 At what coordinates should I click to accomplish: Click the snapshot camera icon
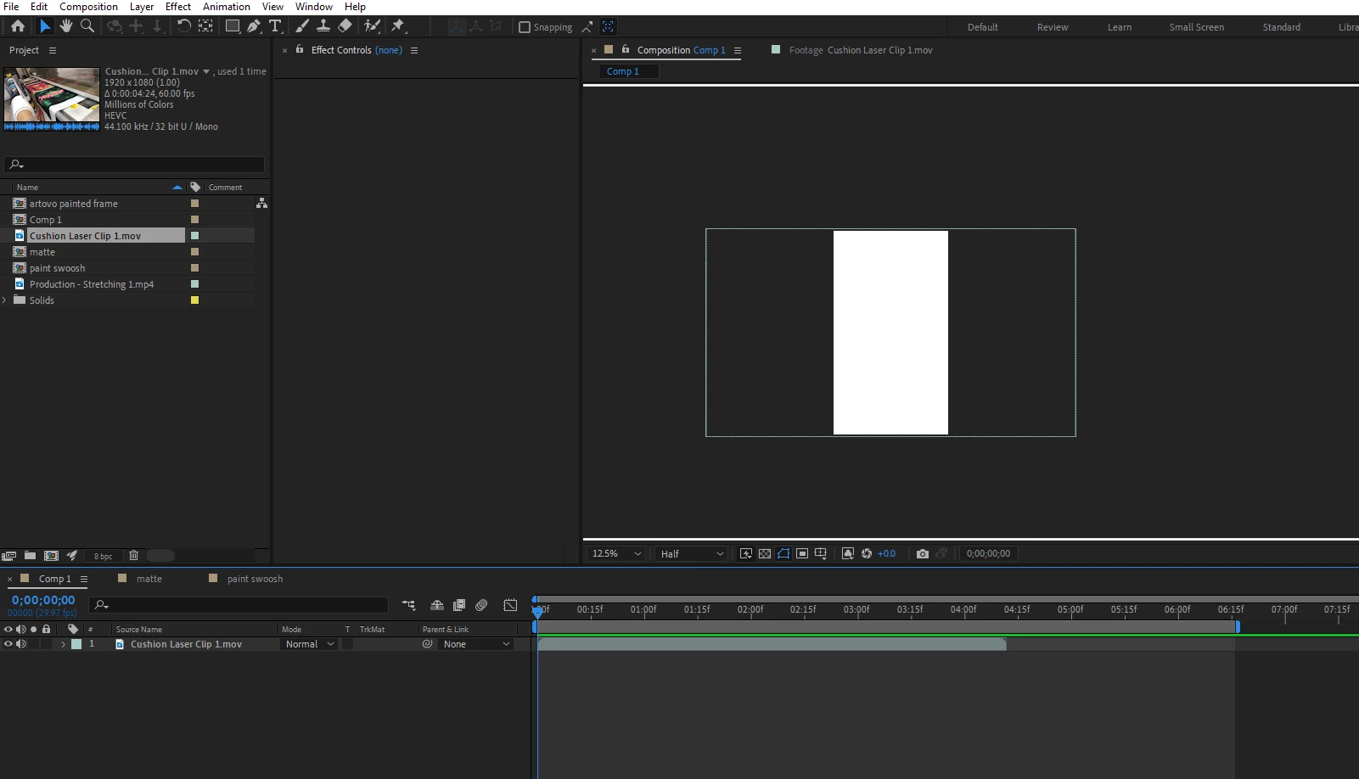tap(923, 553)
